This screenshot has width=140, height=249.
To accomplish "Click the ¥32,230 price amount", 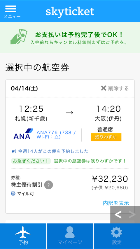I will click(x=110, y=179).
